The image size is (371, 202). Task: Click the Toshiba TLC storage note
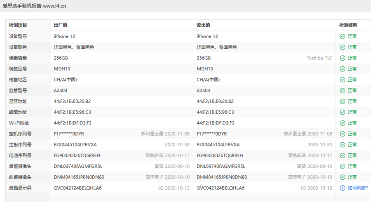click(319, 58)
